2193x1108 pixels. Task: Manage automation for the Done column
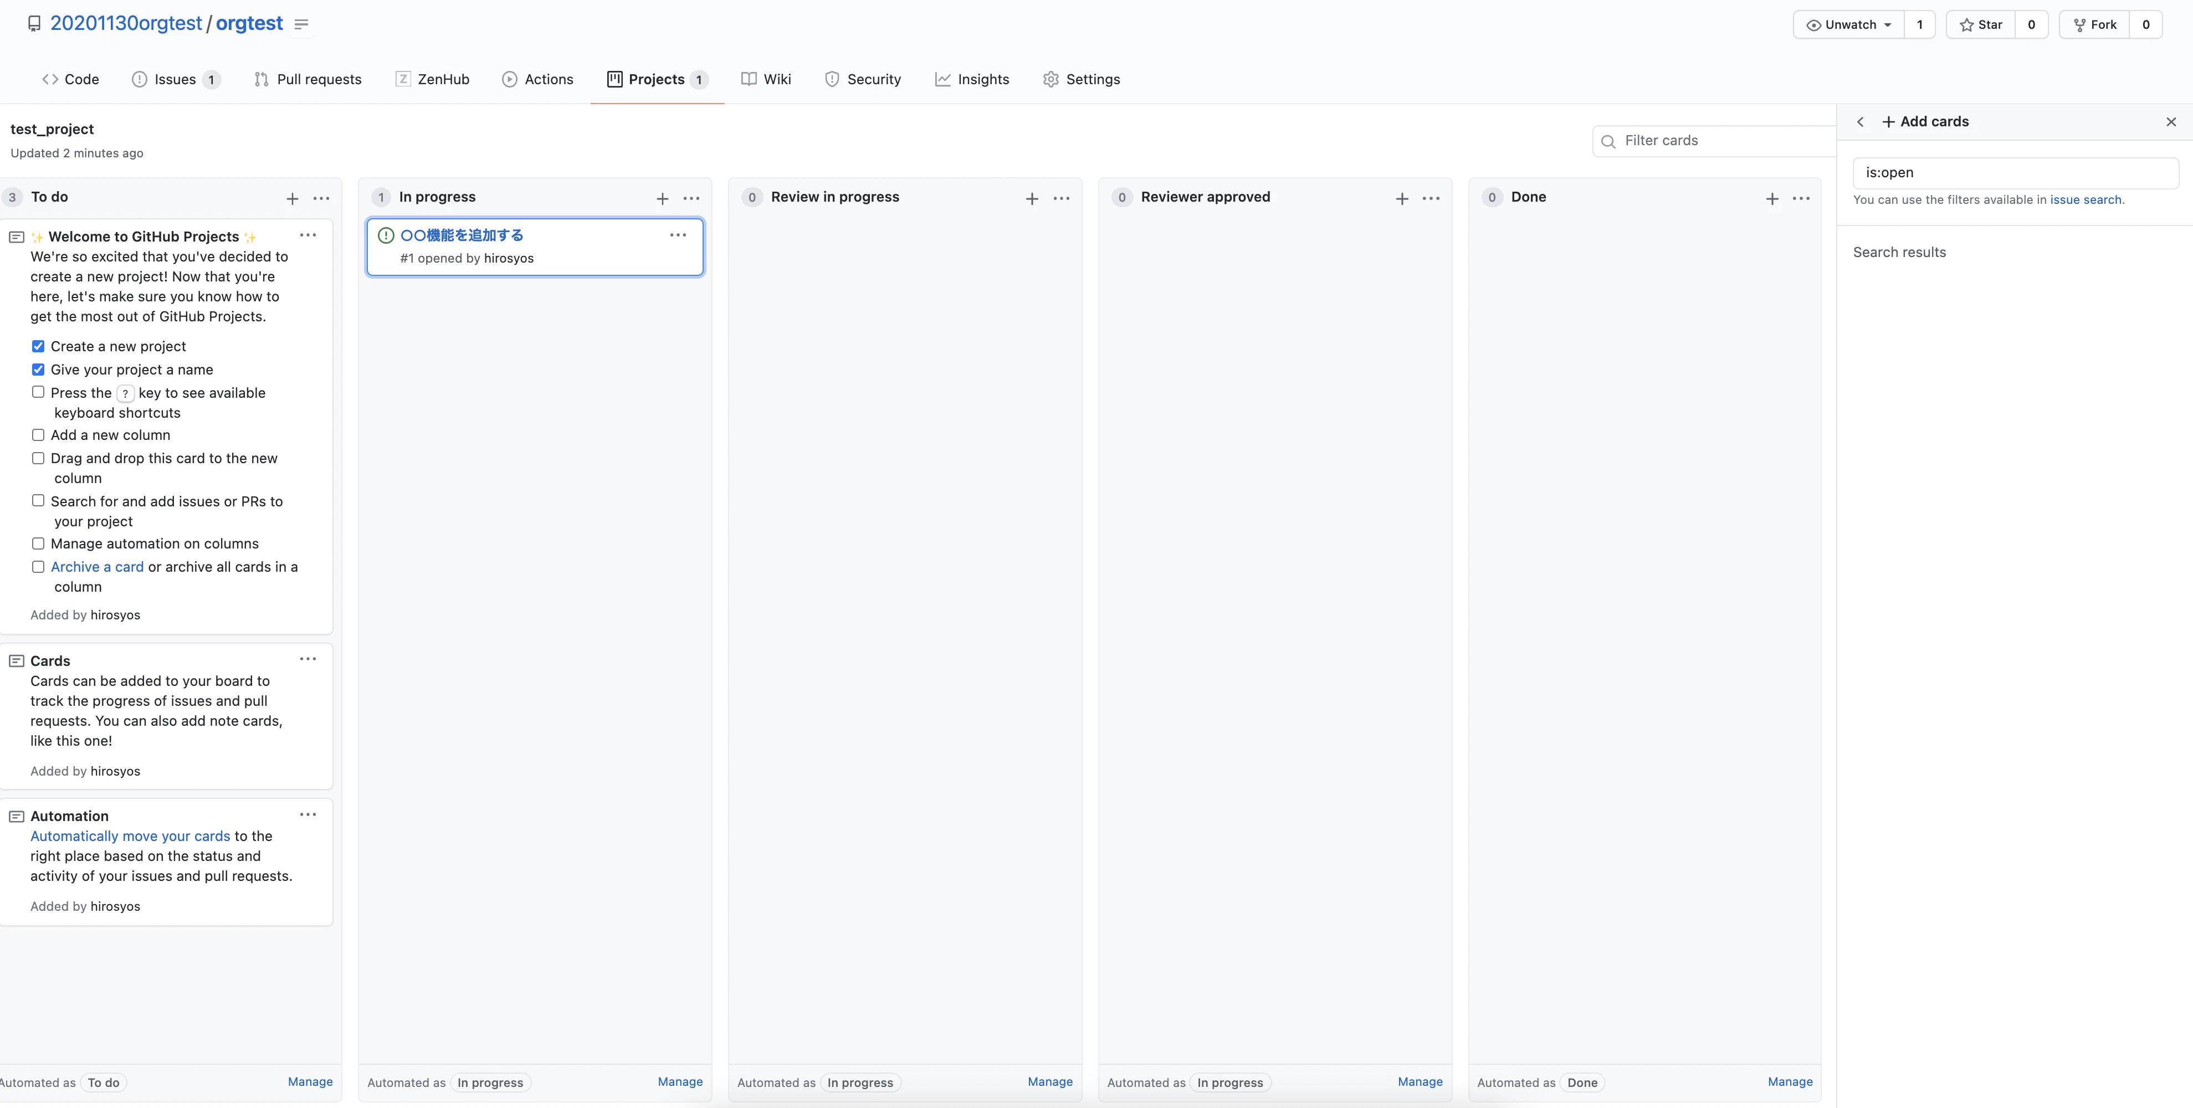coord(1790,1081)
